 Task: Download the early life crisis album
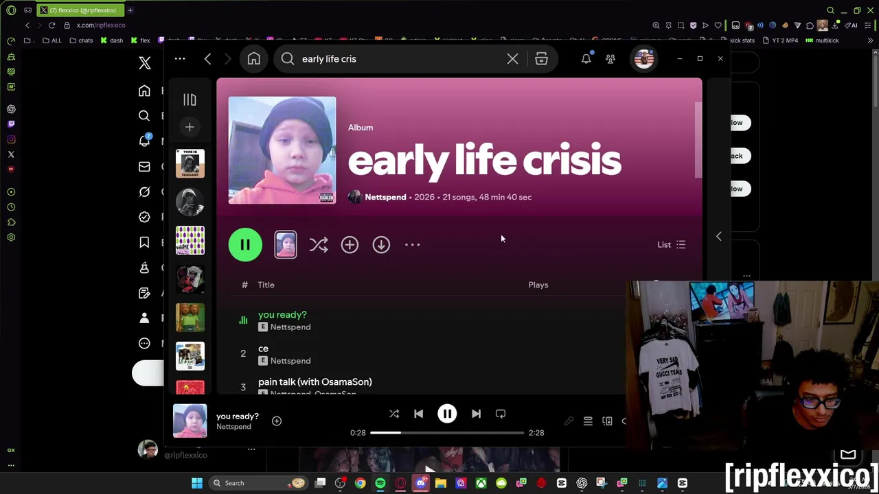click(x=381, y=245)
